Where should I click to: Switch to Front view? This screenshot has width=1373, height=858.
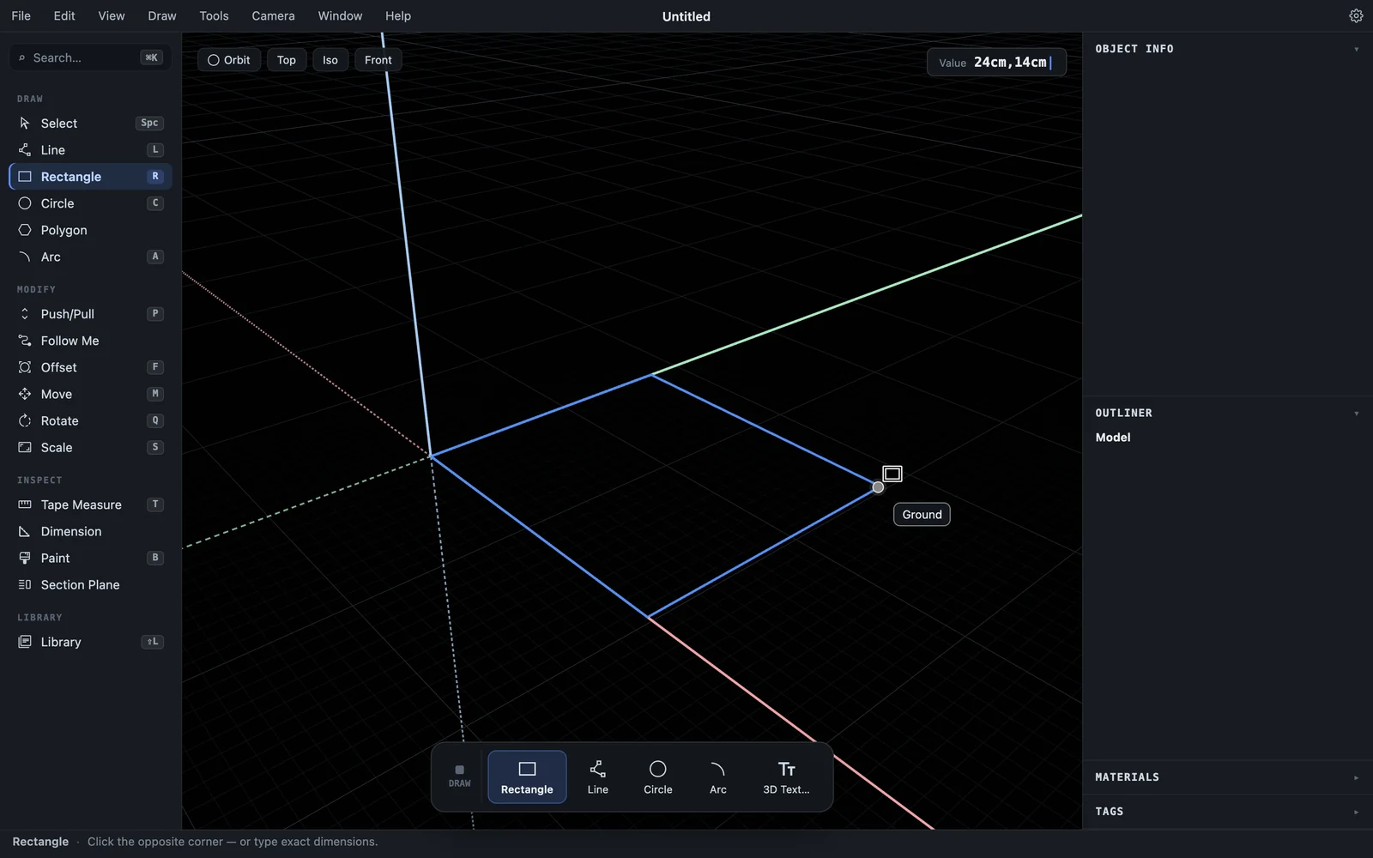[x=378, y=60]
